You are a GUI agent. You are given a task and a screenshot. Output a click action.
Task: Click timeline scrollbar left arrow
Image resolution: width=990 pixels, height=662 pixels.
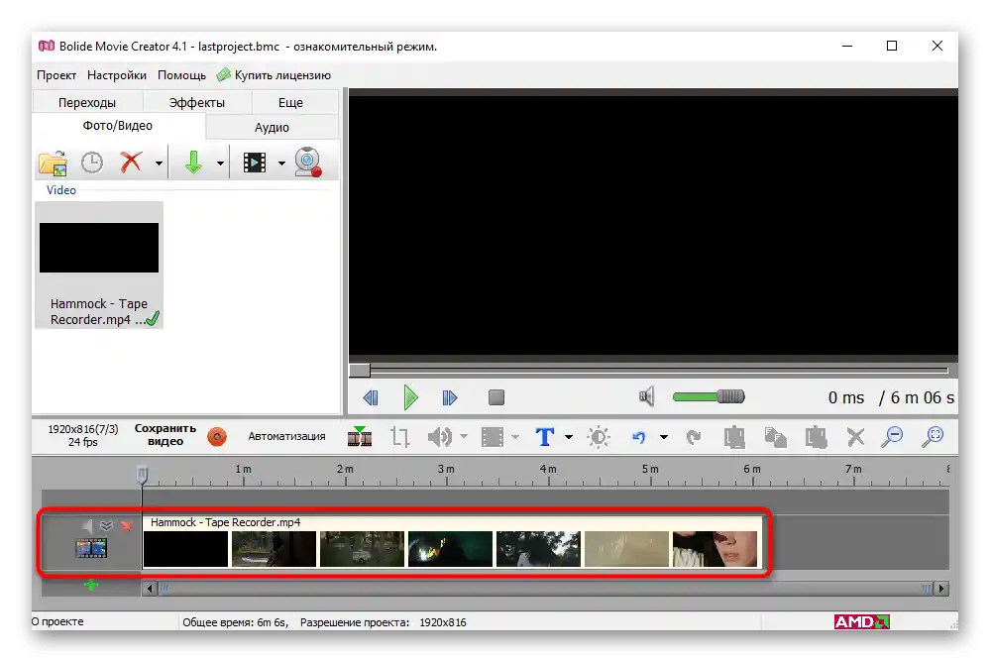[x=150, y=589]
